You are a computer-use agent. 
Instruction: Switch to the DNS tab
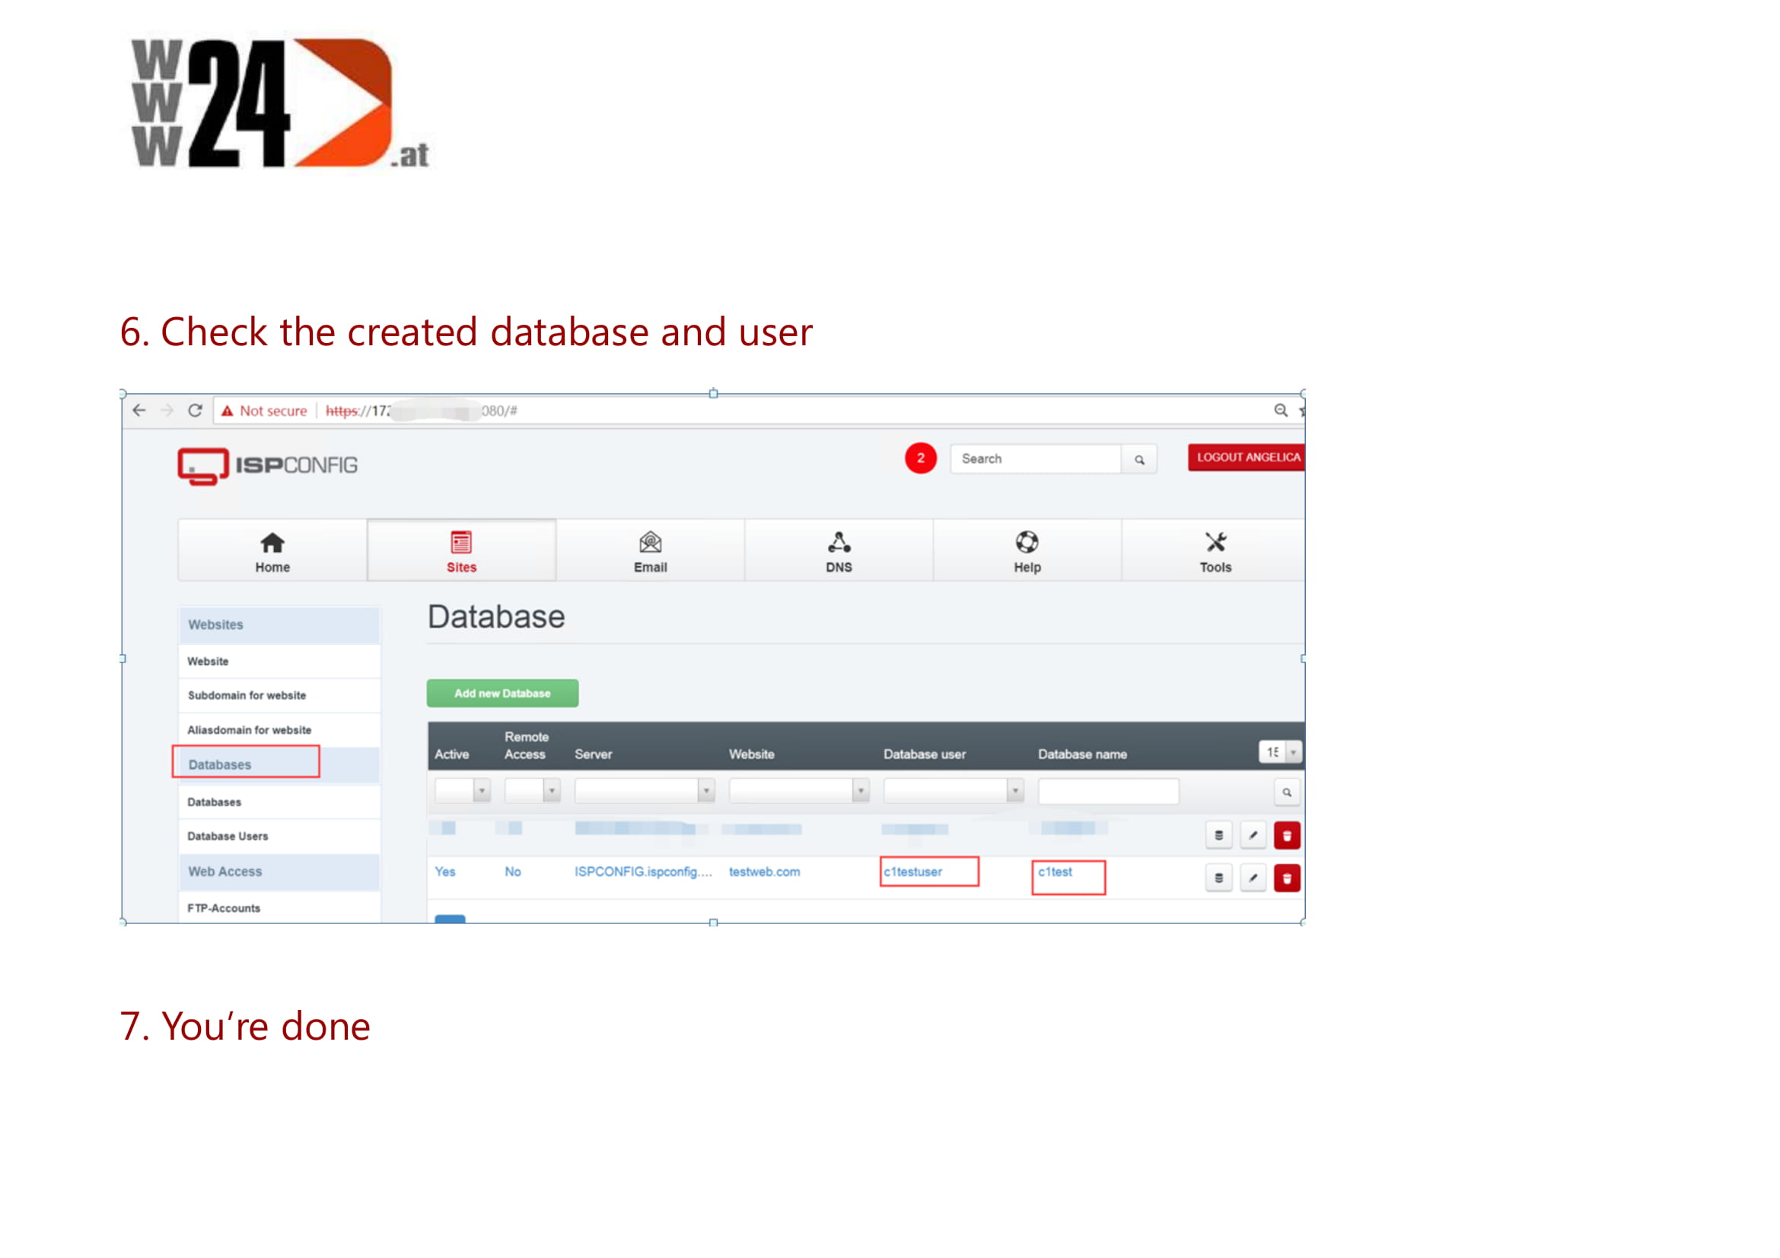coord(838,551)
